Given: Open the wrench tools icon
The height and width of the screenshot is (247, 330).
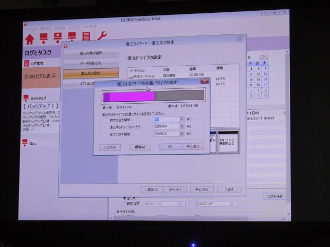Looking at the screenshot, I should pos(102,35).
